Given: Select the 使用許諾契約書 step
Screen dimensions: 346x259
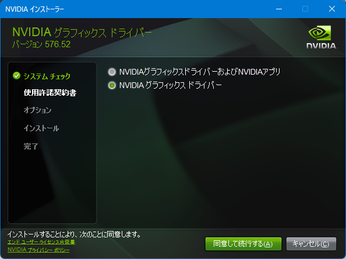Looking at the screenshot, I should tap(50, 93).
